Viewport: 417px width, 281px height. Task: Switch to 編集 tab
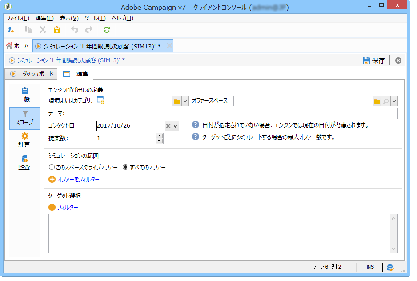pos(75,74)
